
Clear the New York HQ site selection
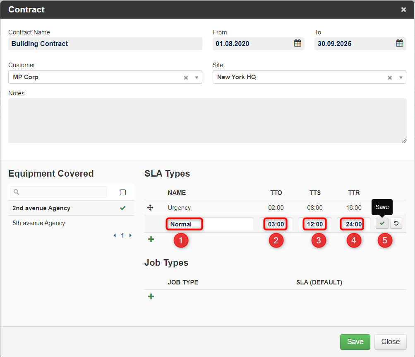tap(390, 78)
